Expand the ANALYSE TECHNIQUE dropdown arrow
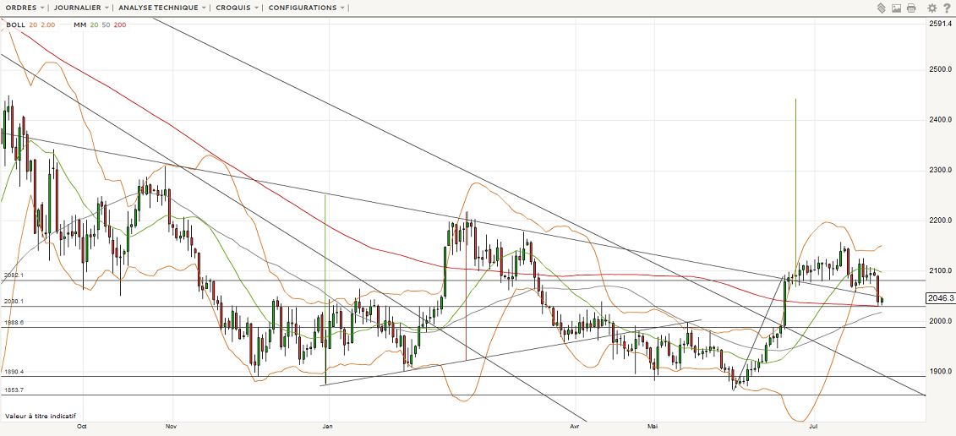Viewport: 956px width, 436px height. pyautogui.click(x=205, y=8)
